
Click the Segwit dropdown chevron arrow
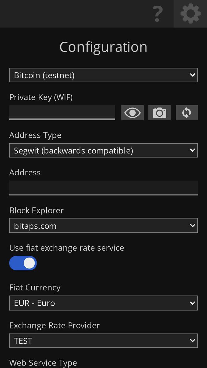(x=192, y=150)
